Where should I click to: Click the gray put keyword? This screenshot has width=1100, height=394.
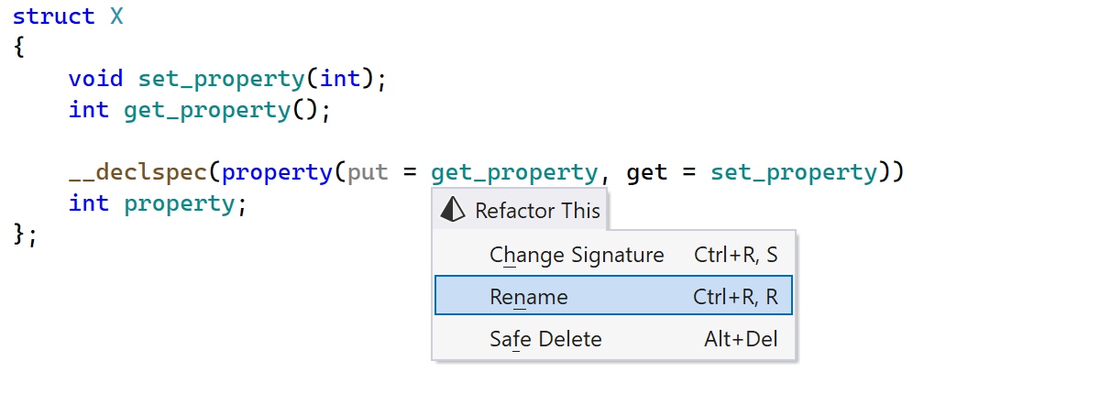[x=368, y=172]
